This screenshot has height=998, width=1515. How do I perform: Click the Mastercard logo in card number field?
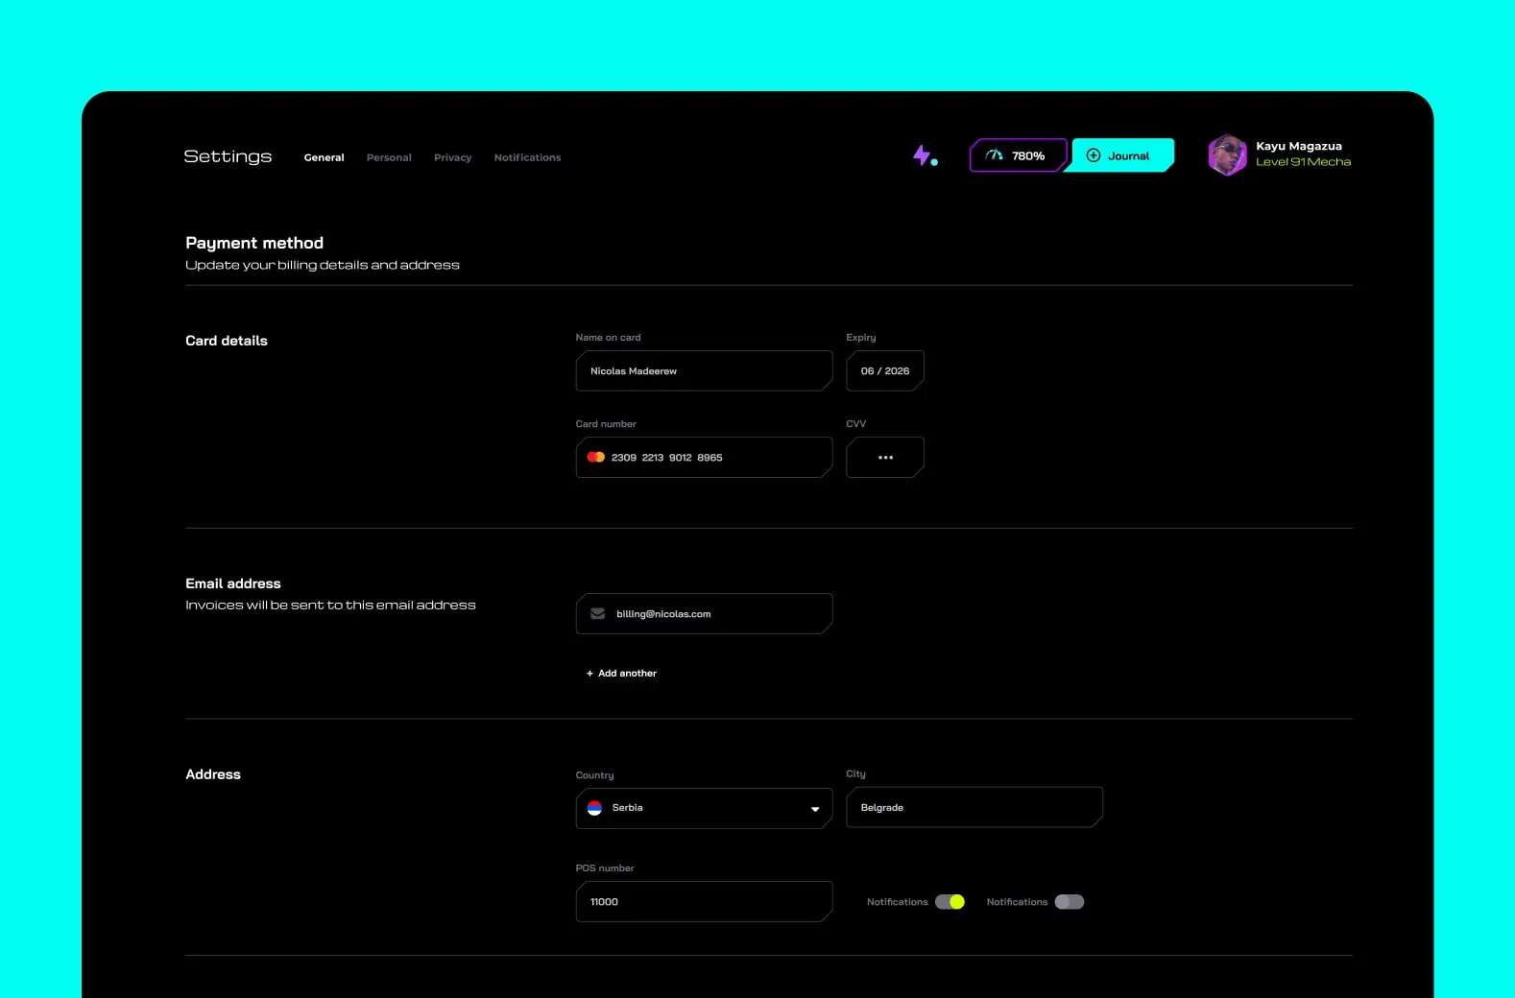595,457
